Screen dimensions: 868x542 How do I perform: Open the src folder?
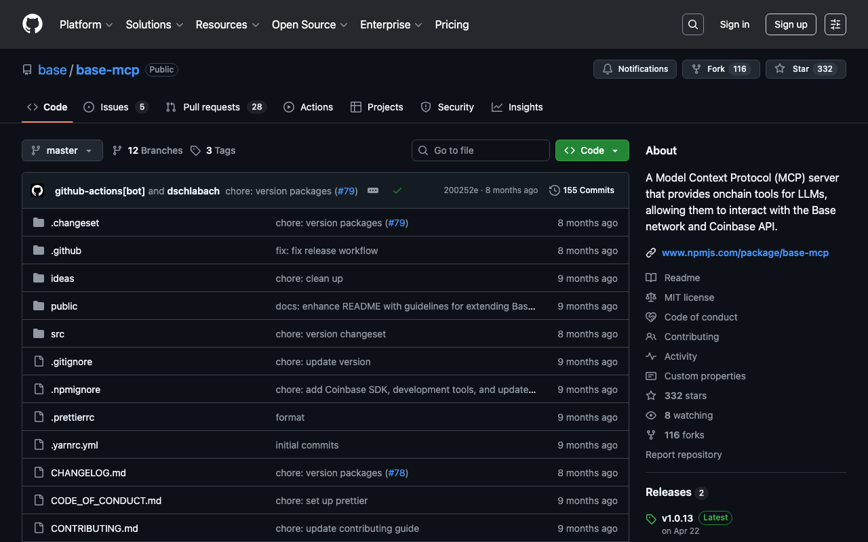tap(58, 334)
